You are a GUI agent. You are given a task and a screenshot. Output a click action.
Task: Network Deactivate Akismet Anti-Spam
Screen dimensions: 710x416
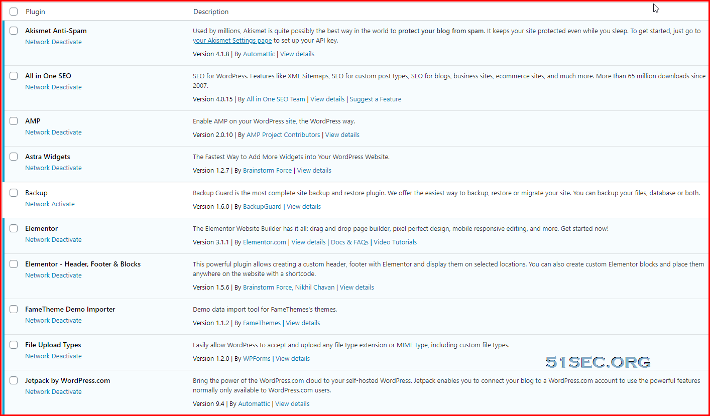click(x=53, y=42)
